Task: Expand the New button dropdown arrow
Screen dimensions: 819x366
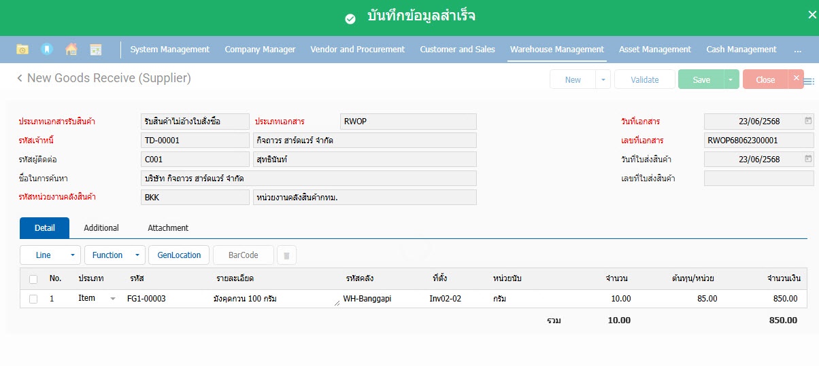Action: (603, 79)
